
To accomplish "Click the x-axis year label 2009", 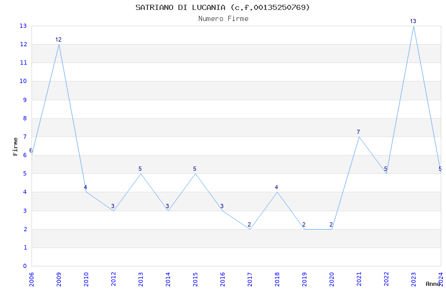I will pyautogui.click(x=59, y=280).
